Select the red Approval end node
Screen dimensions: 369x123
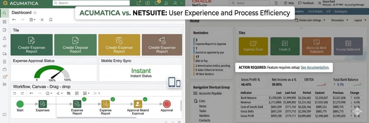pyautogui.click(x=167, y=104)
